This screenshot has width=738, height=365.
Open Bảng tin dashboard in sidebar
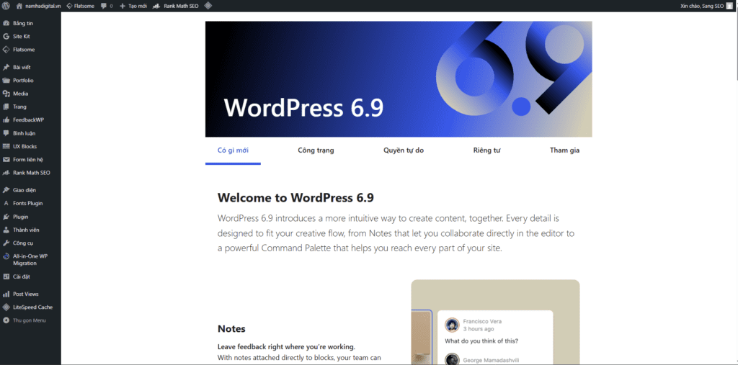click(x=23, y=23)
